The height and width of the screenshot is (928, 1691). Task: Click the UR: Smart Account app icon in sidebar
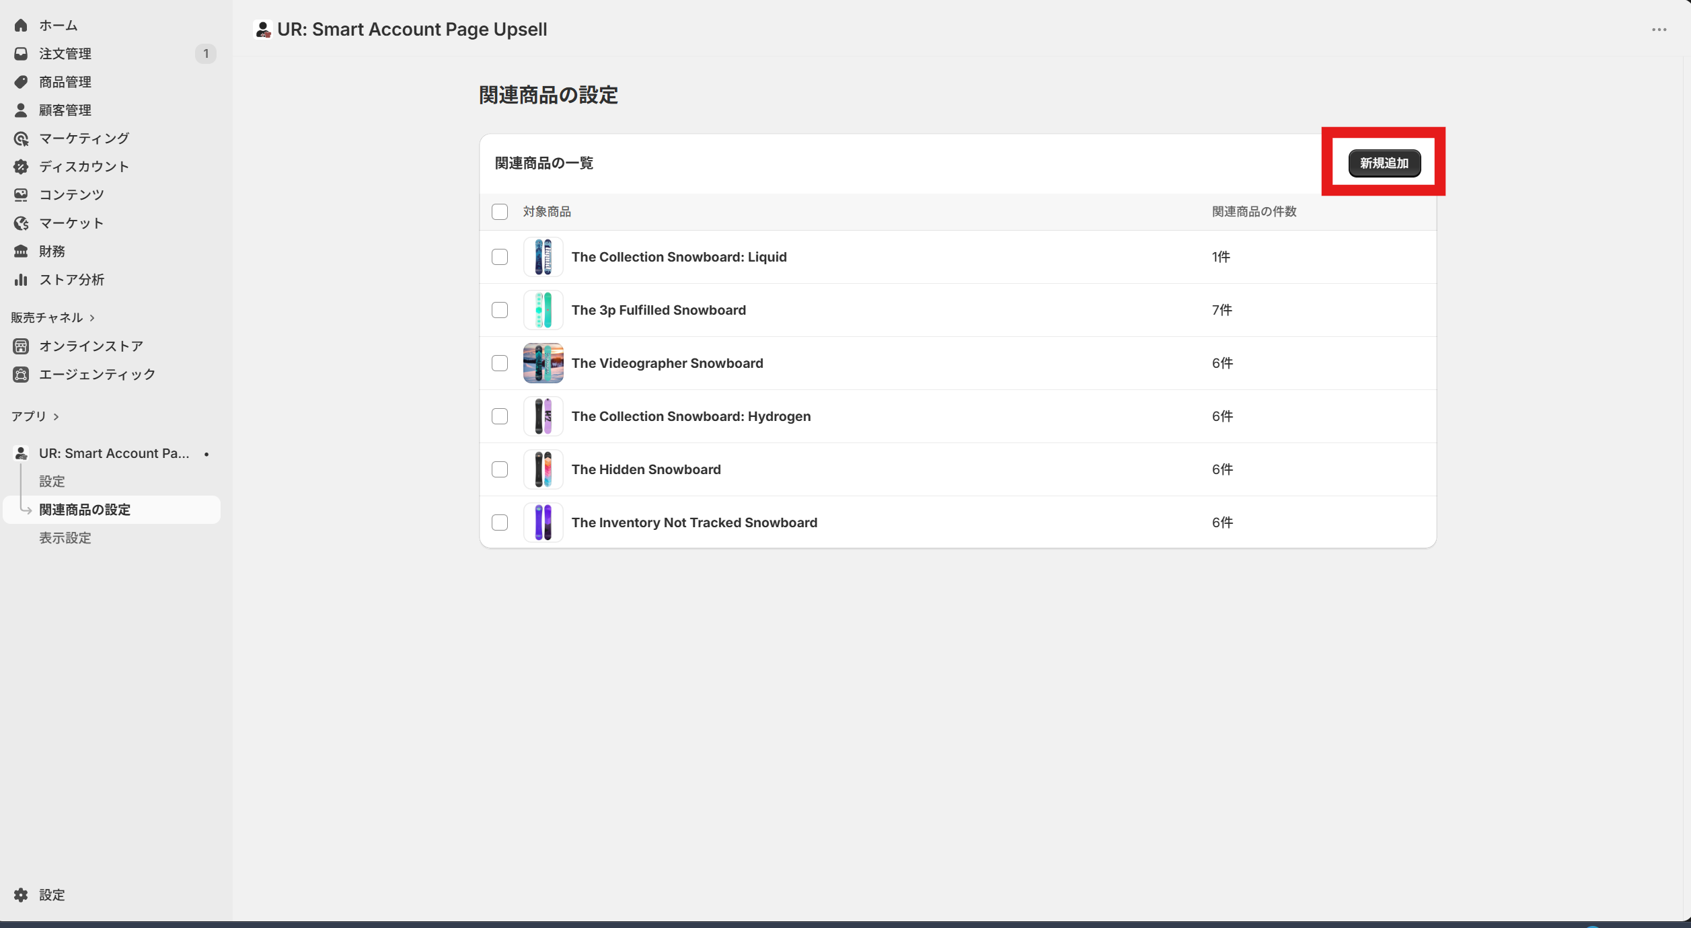(21, 453)
